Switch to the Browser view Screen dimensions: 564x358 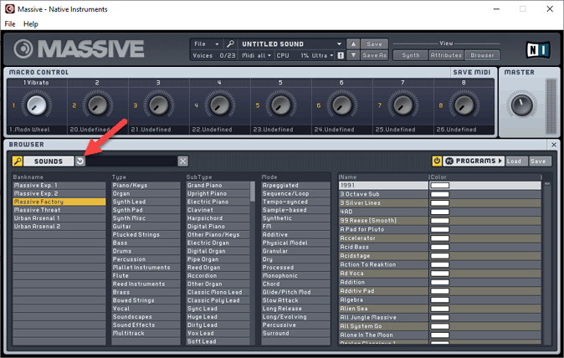(482, 55)
